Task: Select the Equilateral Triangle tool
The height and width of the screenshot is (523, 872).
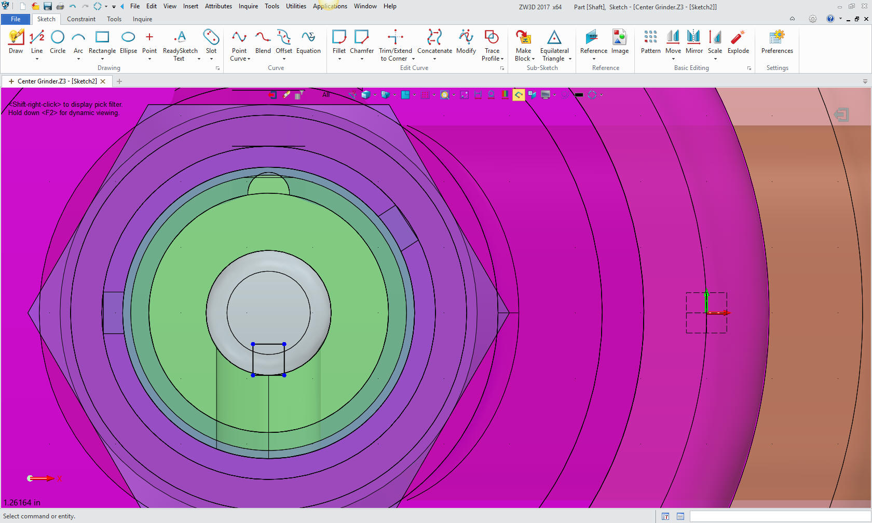Action: click(x=554, y=45)
